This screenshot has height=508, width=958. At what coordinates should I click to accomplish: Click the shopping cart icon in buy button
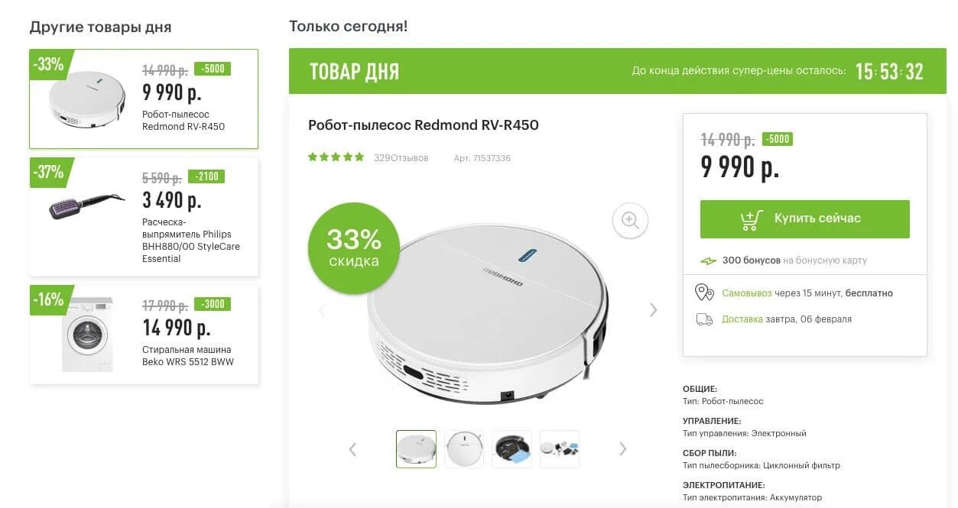752,219
